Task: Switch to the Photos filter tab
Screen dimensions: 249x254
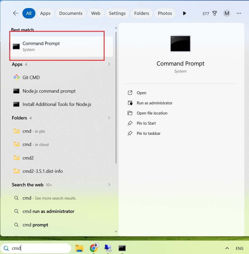Action: point(165,13)
